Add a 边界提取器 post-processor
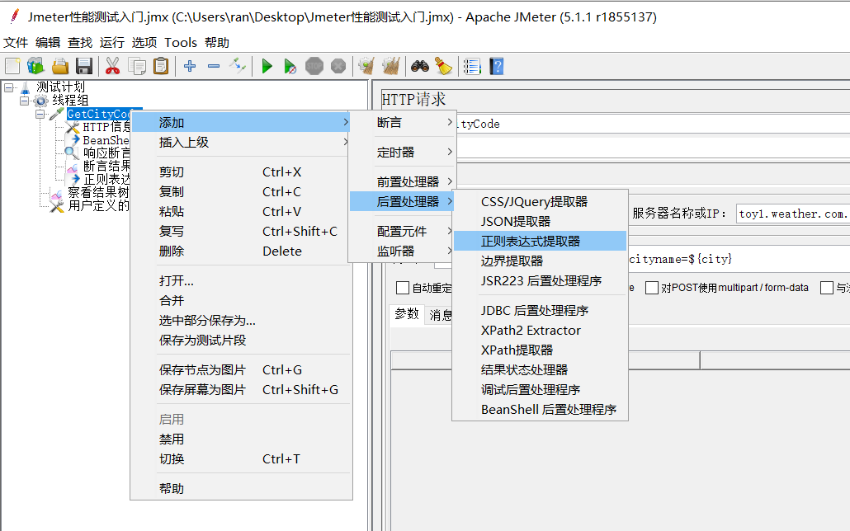Screen dimensions: 850x531 coord(540,261)
